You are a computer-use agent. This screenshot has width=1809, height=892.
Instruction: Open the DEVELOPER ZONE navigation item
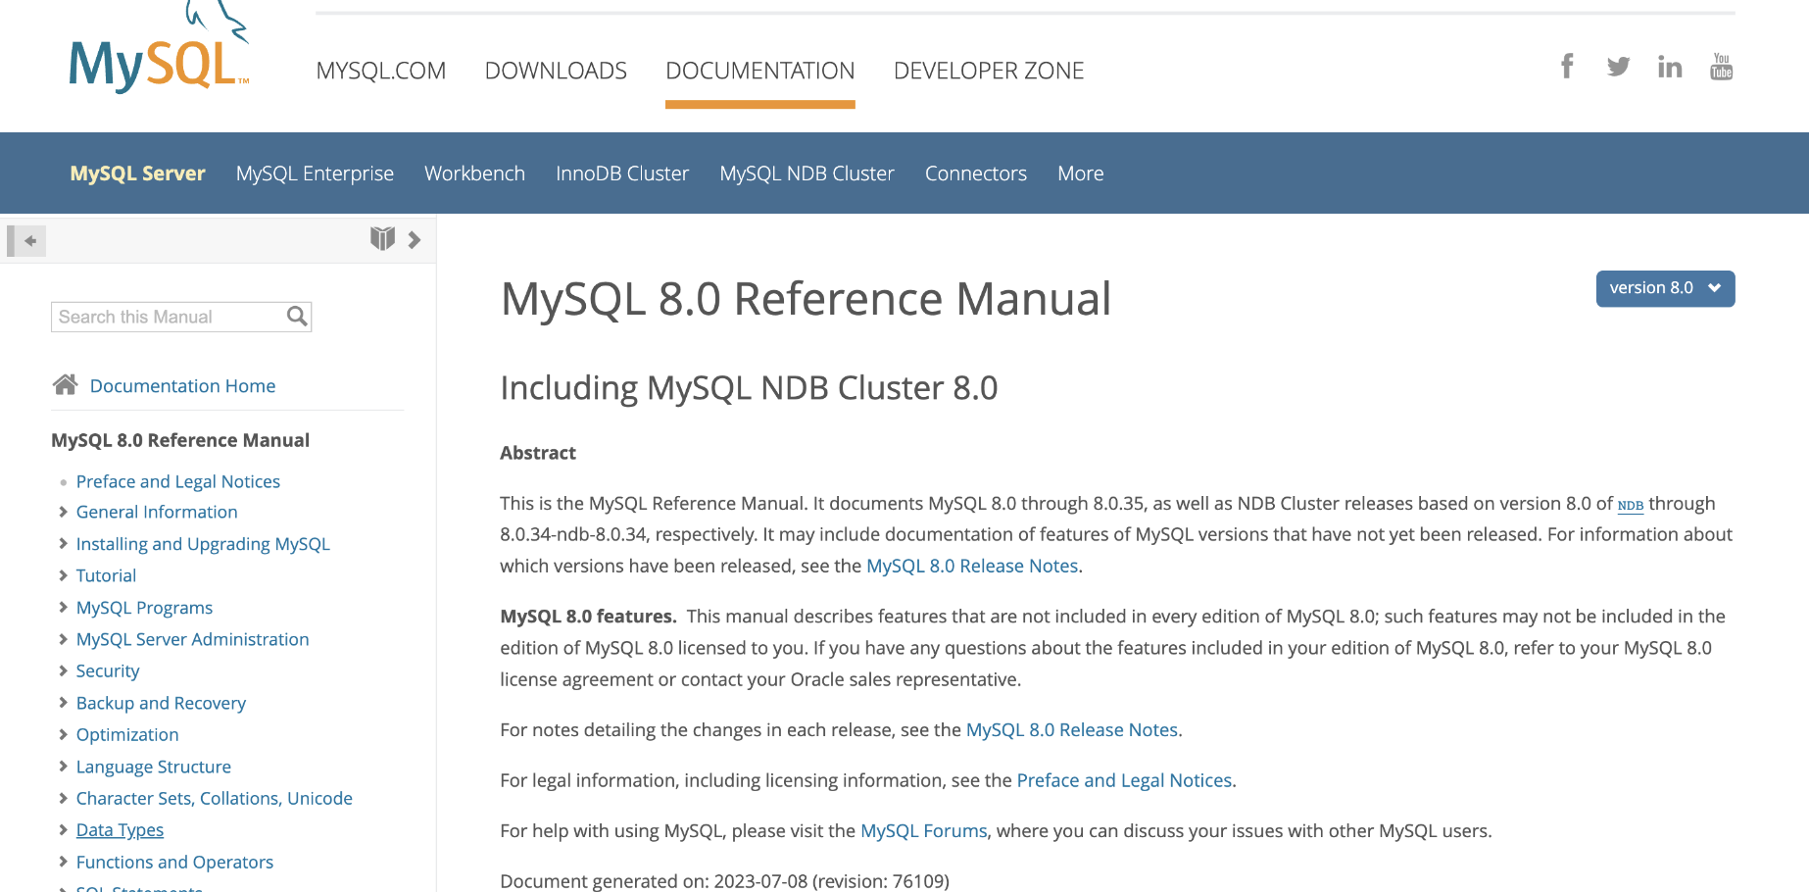coord(989,71)
